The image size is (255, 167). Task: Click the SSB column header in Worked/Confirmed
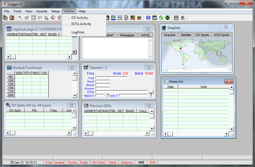click(19, 73)
